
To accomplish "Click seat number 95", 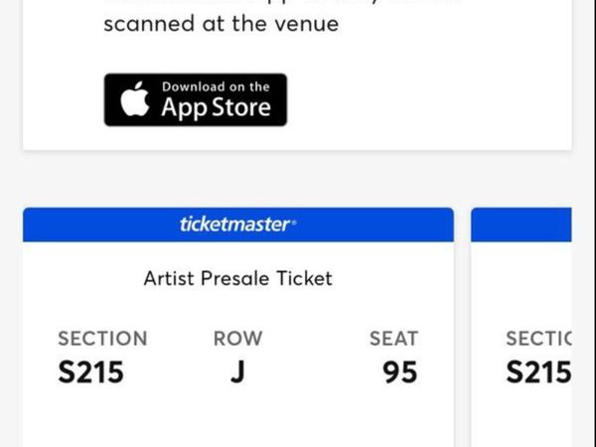I will point(400,372).
